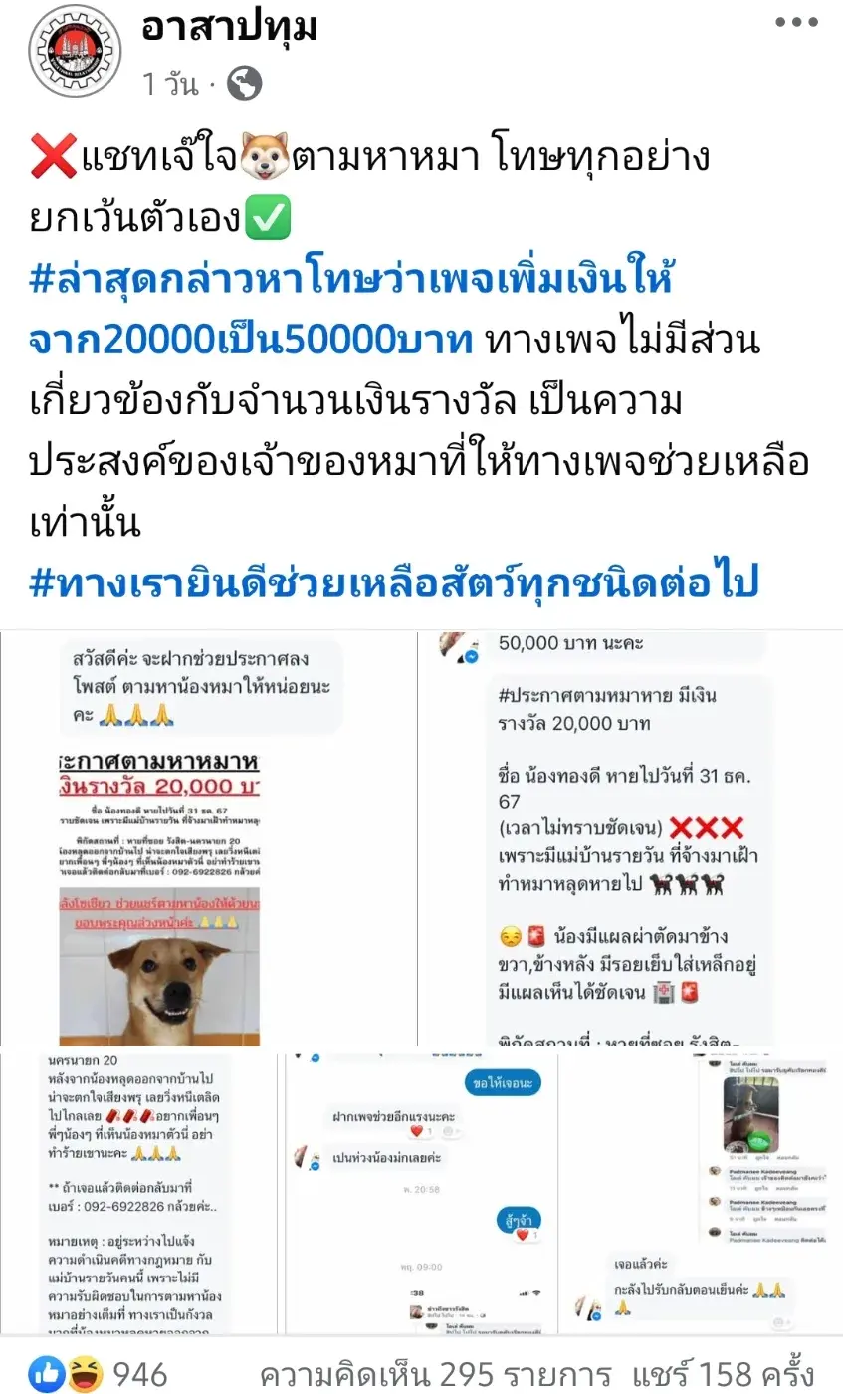Viewport: 843px width, 1394px height.
Task: Click the highlighted 20000เป็น50000บาท hashtag text
Action: click(x=250, y=341)
